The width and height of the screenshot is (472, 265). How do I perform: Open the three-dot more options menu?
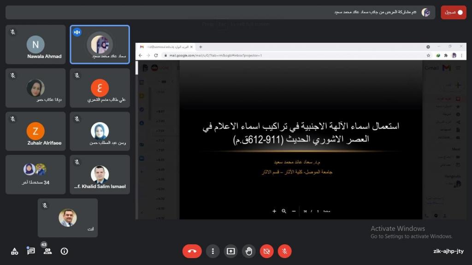(212, 251)
